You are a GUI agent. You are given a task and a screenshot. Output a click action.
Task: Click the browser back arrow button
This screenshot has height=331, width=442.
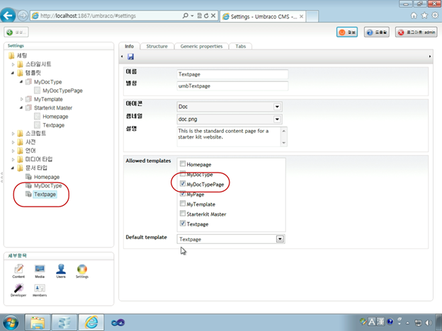(x=8, y=15)
